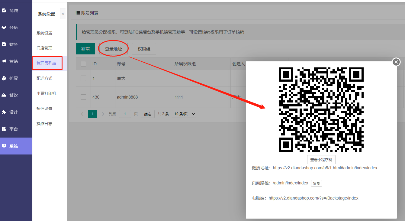Click the /admin/index/index path text

click(x=291, y=183)
